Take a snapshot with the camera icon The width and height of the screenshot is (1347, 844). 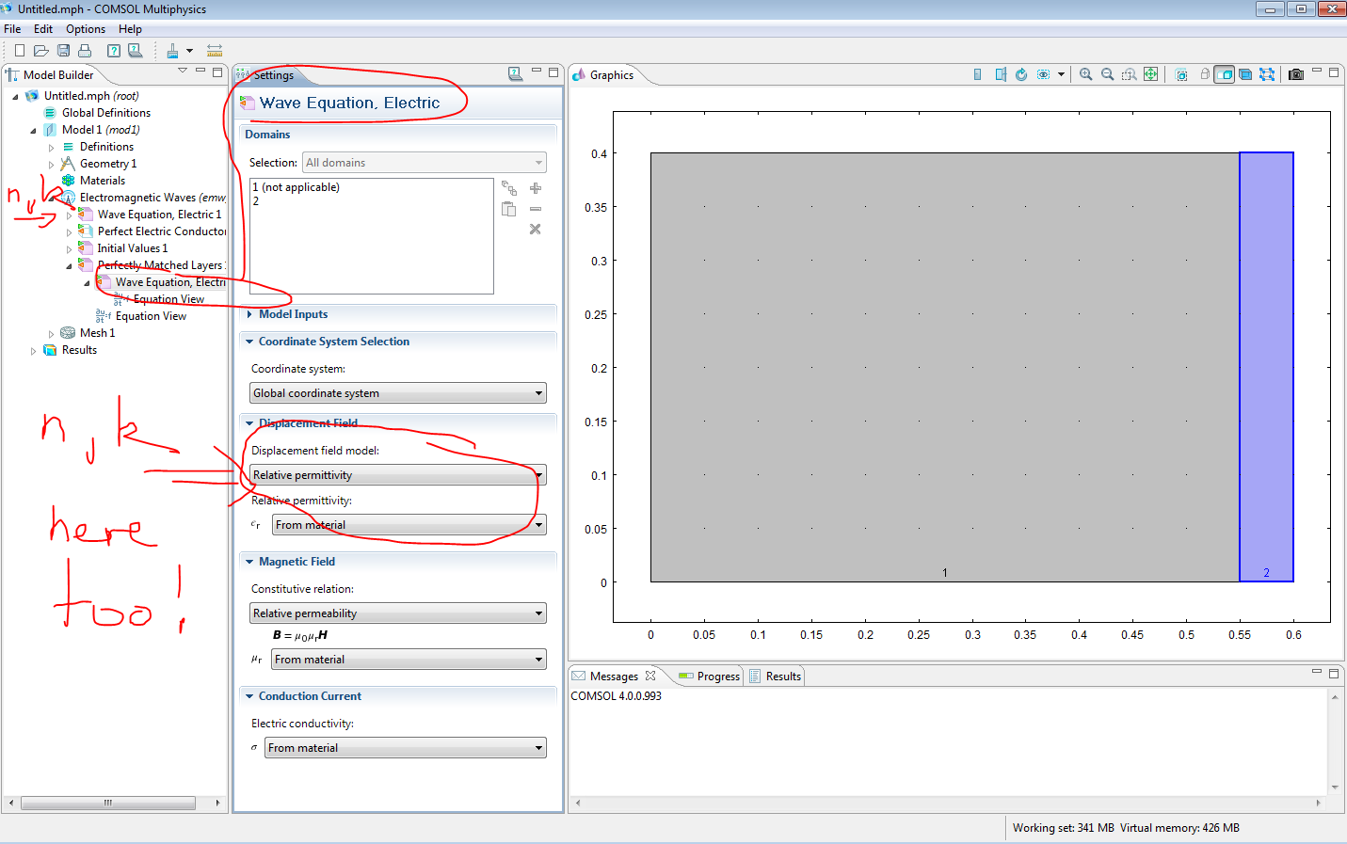(x=1296, y=74)
